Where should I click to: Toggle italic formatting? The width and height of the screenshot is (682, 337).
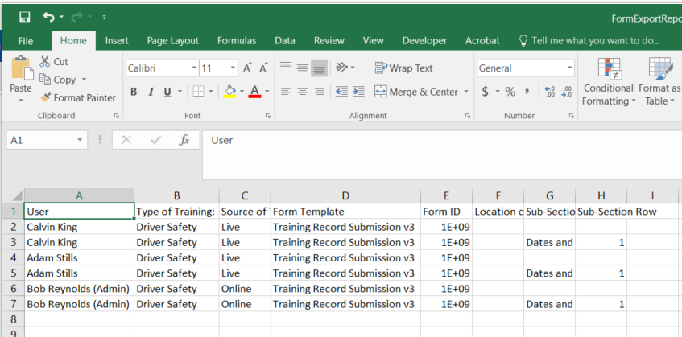coord(151,92)
